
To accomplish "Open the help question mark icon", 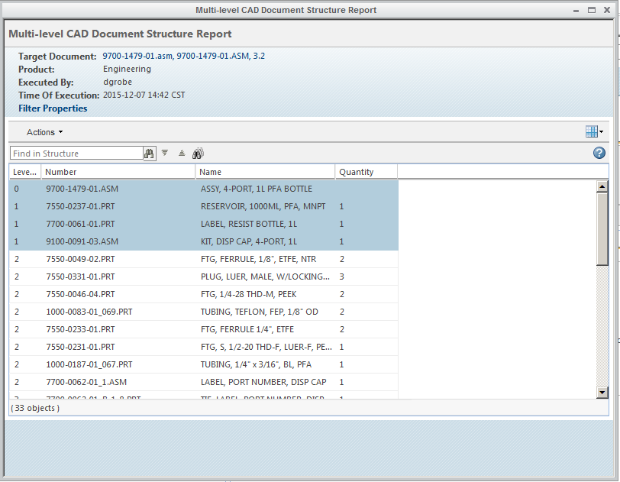I will point(599,153).
